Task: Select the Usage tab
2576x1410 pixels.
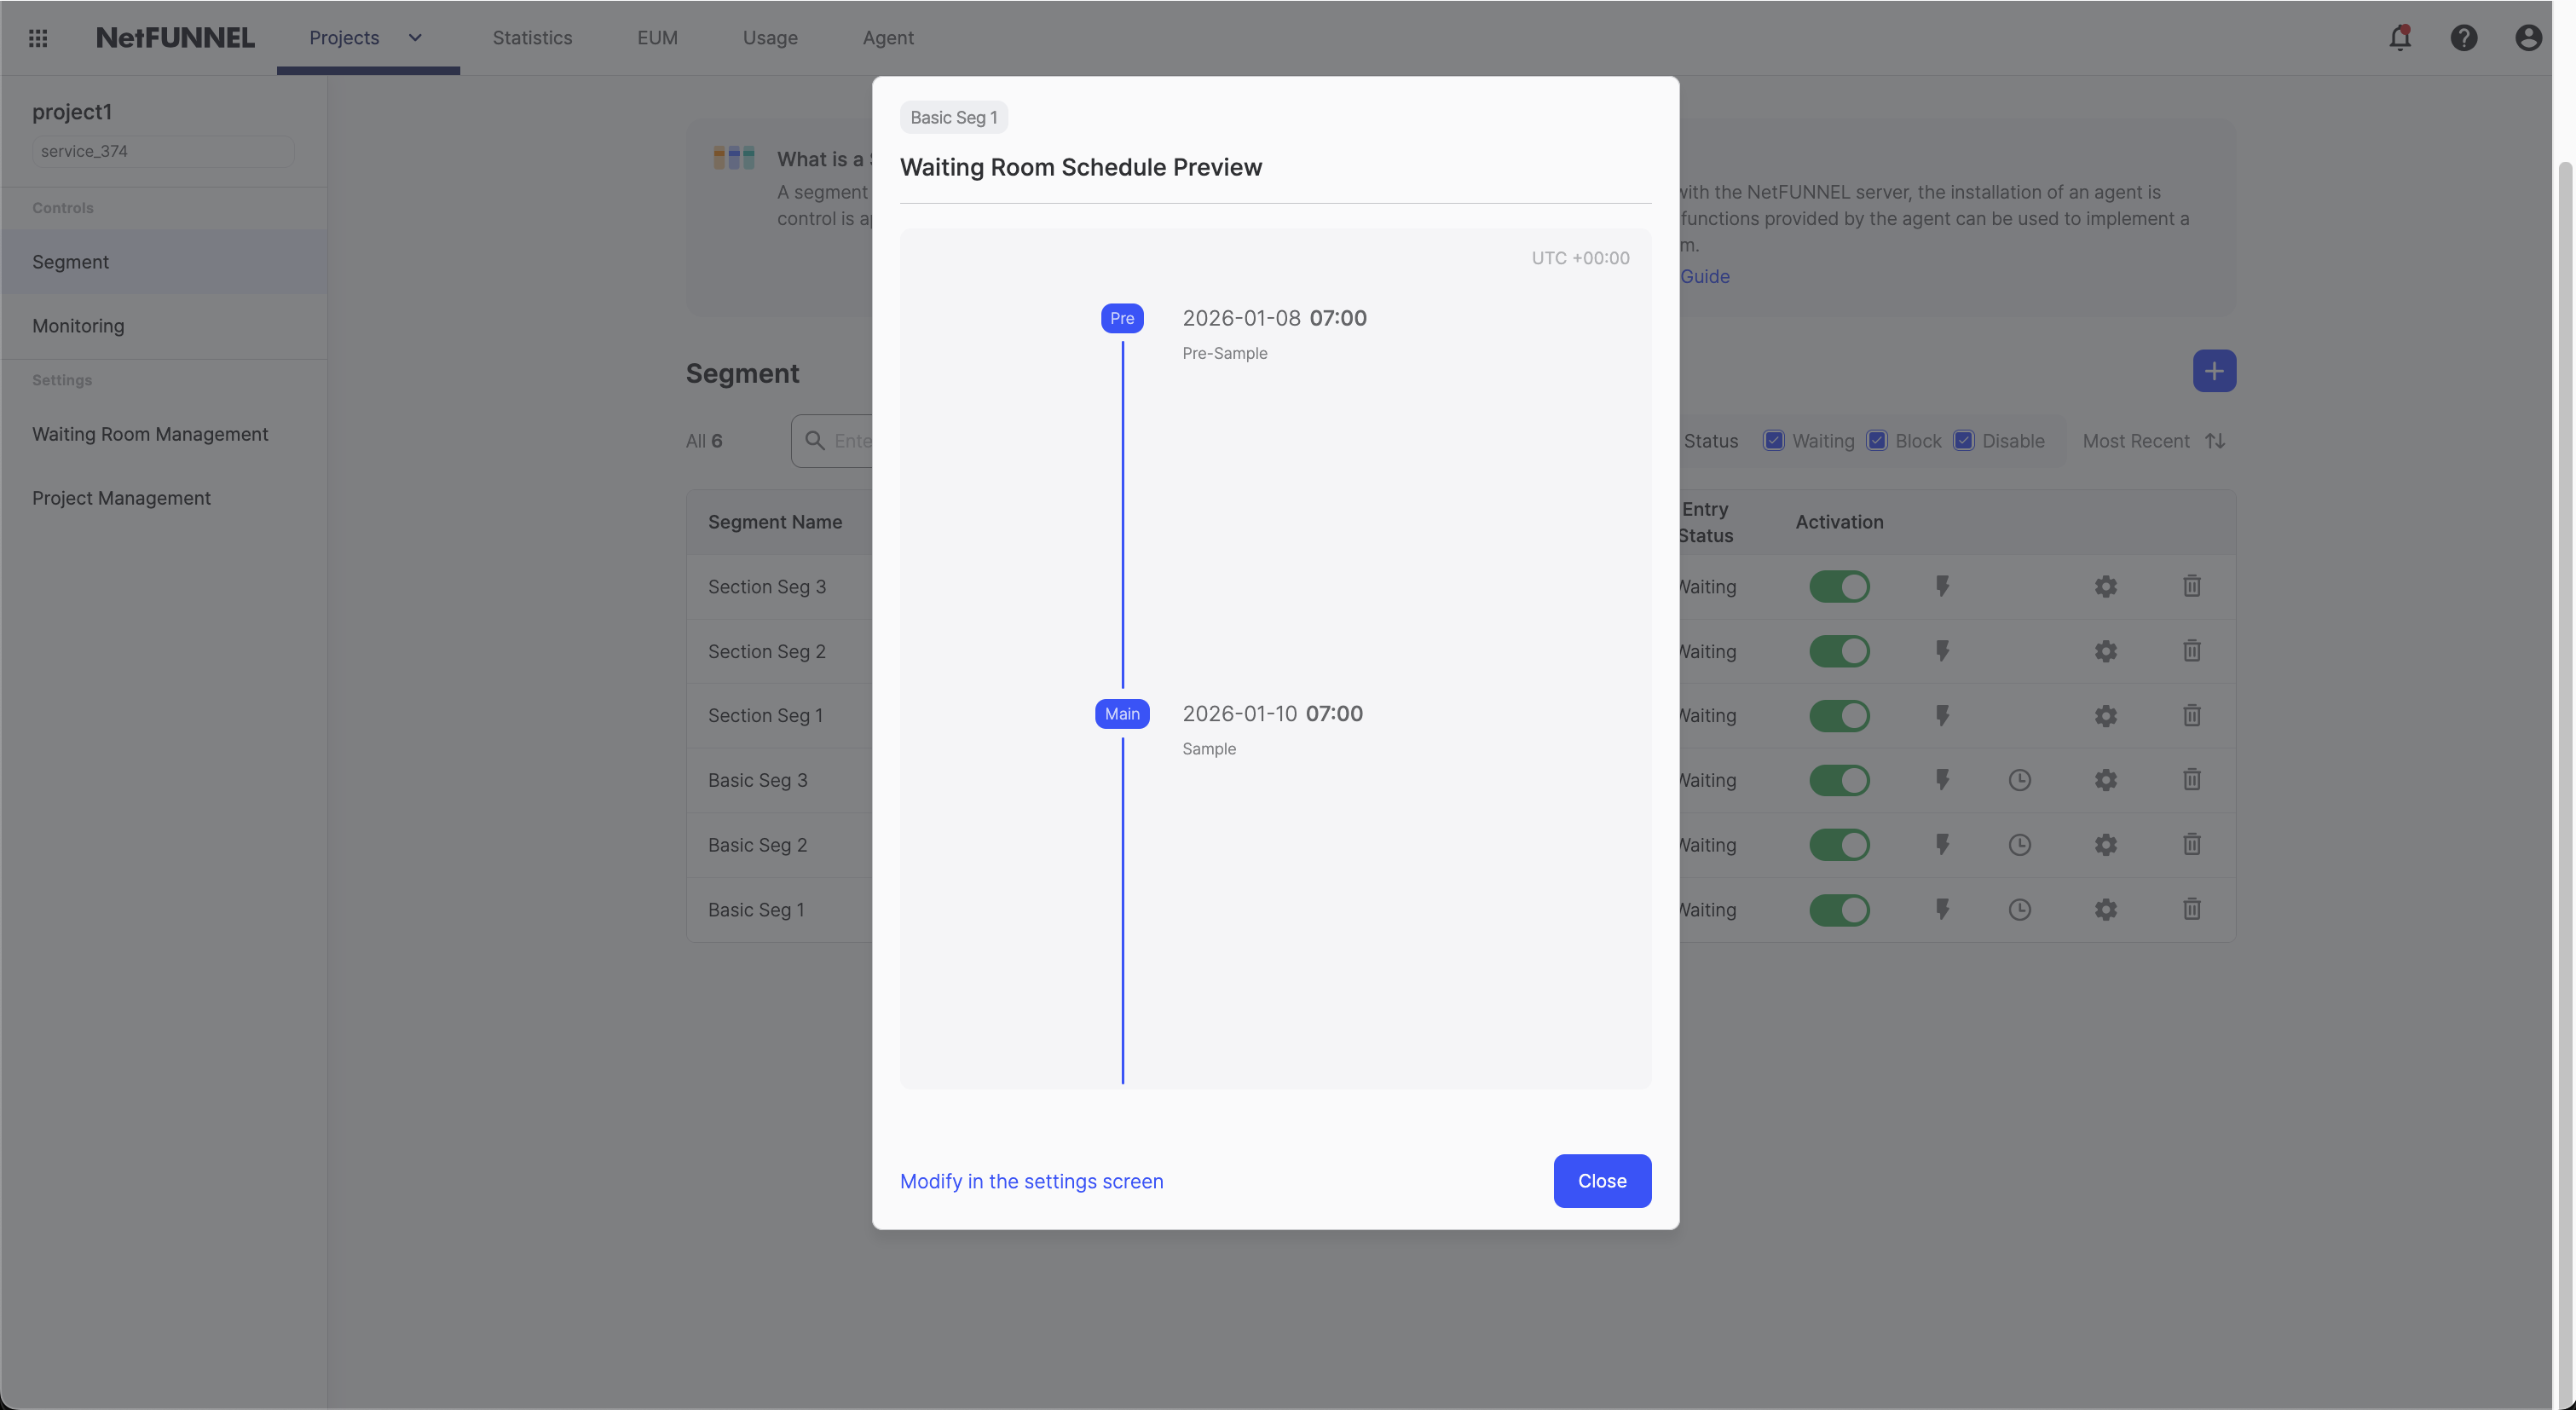Action: click(769, 37)
